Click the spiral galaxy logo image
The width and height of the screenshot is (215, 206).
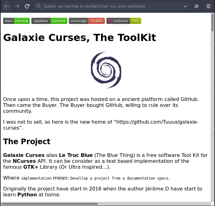(106, 70)
